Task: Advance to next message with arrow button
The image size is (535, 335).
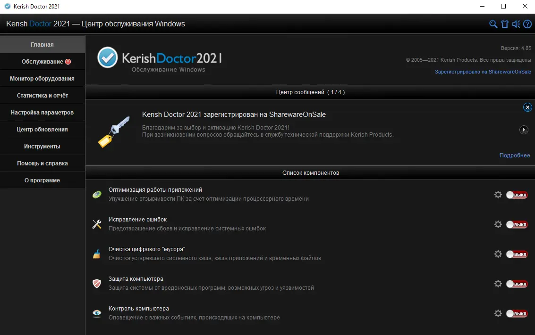Action: click(523, 130)
